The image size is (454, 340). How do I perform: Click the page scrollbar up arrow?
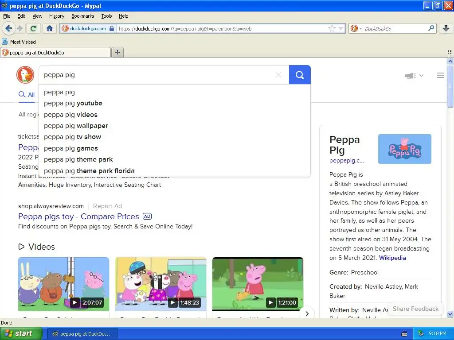(450, 61)
